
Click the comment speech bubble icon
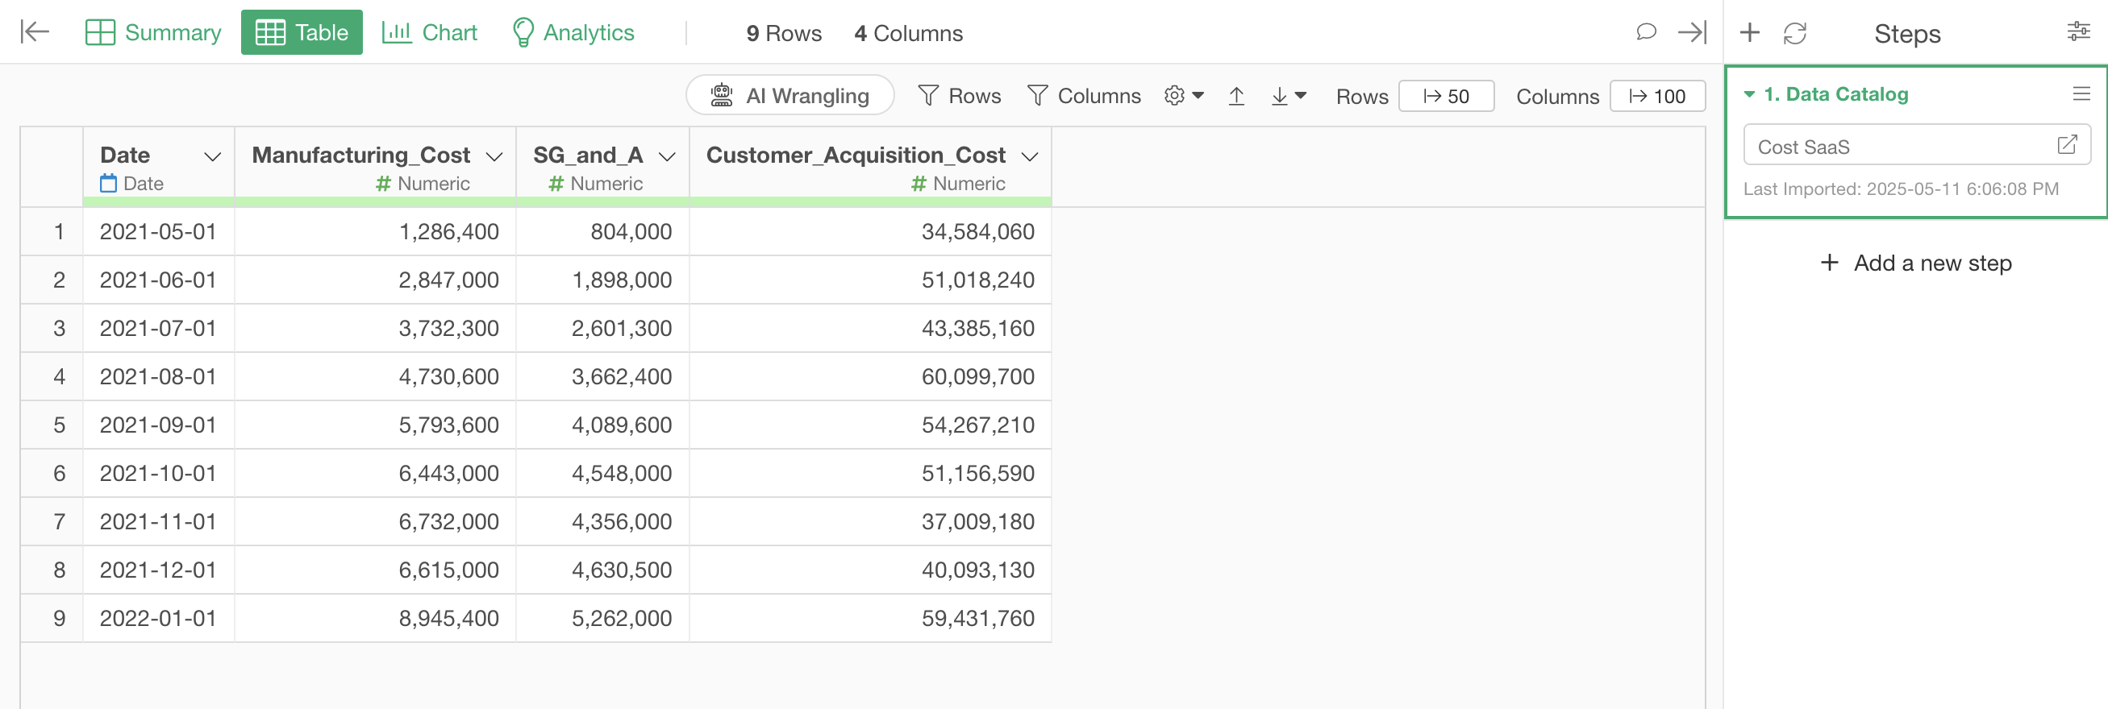click(1646, 32)
